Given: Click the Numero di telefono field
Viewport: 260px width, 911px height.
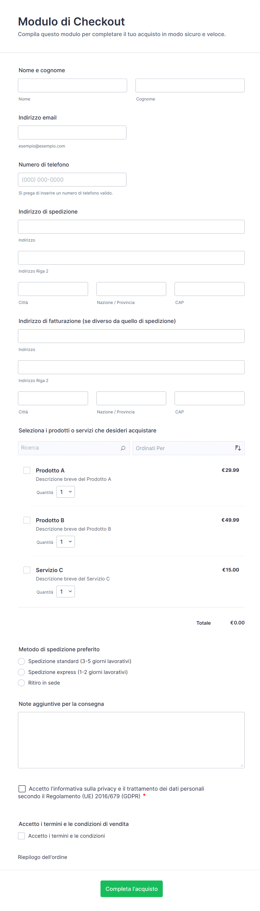Looking at the screenshot, I should [72, 180].
